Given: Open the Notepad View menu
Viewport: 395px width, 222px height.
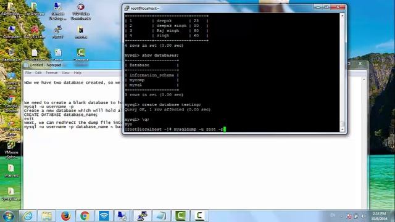Looking at the screenshot, I should 65,73.
